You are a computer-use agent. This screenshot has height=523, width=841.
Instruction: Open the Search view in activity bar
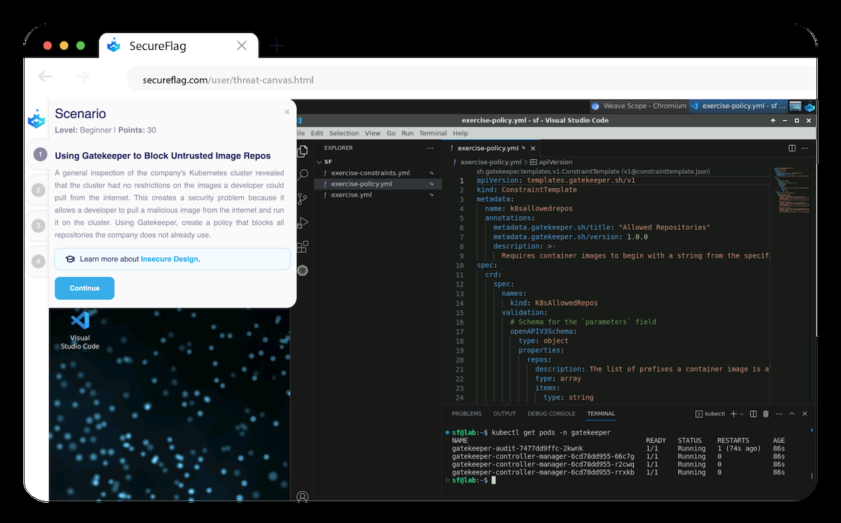tap(303, 175)
